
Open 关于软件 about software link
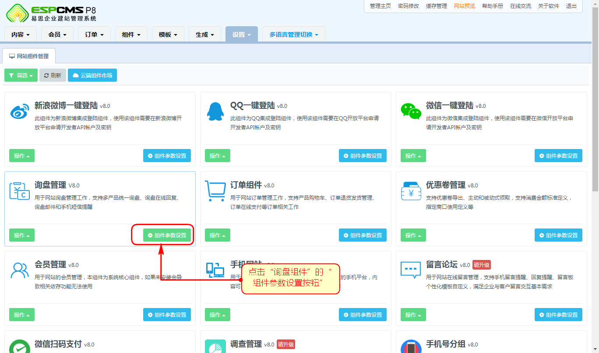coord(549,6)
